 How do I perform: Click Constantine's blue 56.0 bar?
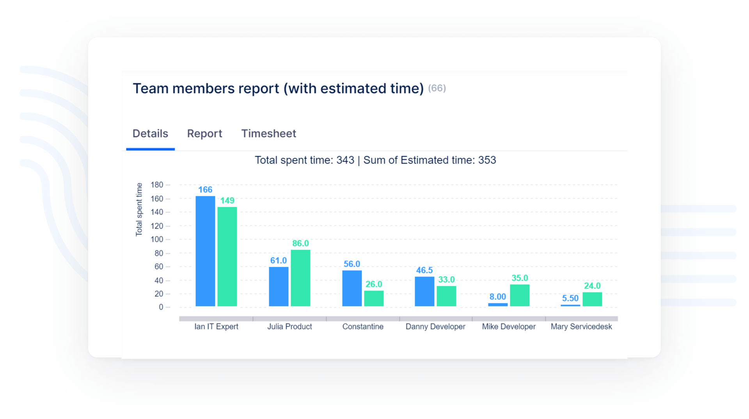(x=352, y=288)
